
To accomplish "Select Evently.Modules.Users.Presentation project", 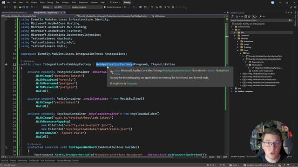I will (261, 85).
